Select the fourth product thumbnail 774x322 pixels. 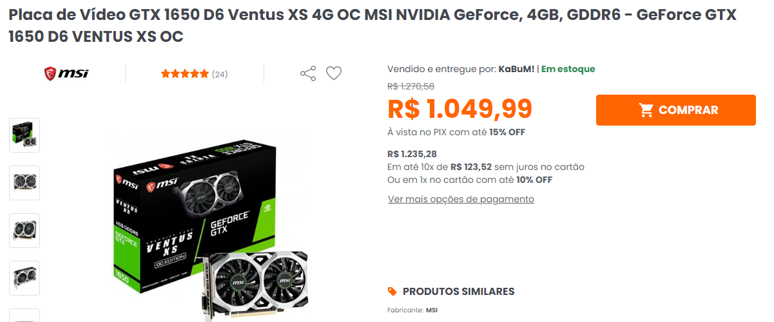tap(24, 278)
